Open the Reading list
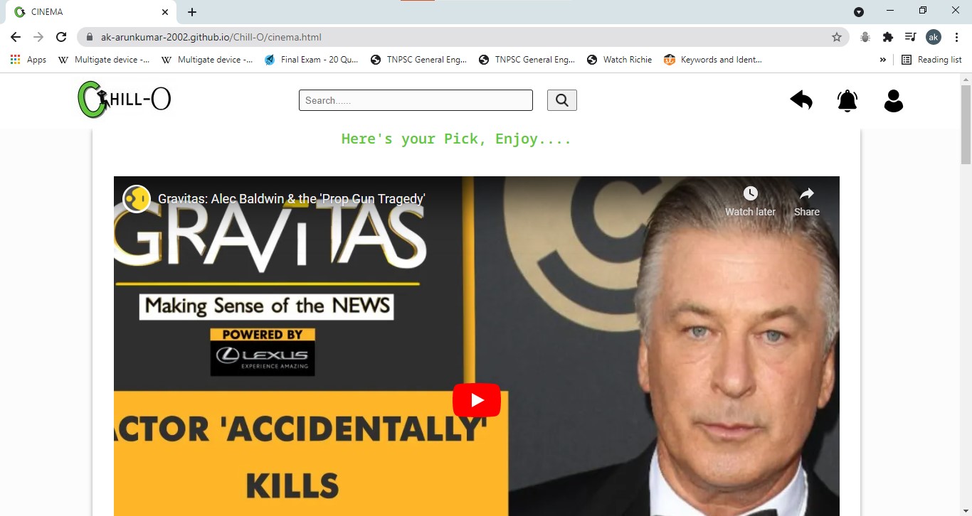 (x=931, y=60)
